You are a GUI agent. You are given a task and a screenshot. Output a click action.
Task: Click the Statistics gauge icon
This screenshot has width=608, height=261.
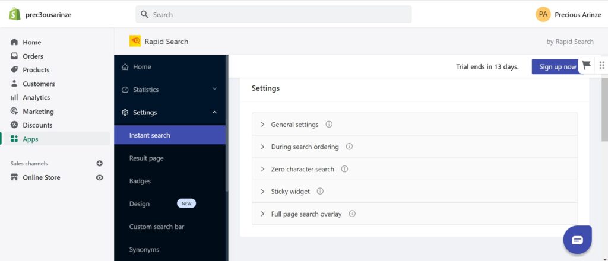click(125, 90)
